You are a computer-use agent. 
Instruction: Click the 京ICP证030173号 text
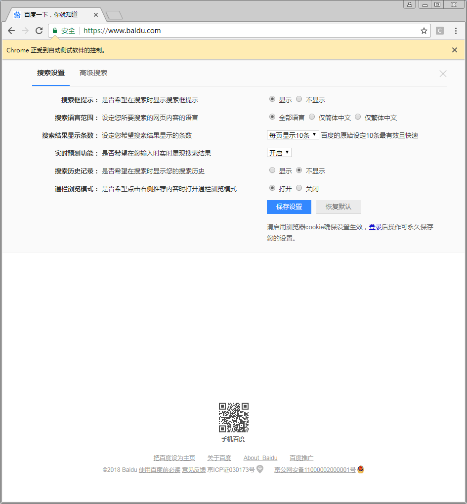(231, 470)
